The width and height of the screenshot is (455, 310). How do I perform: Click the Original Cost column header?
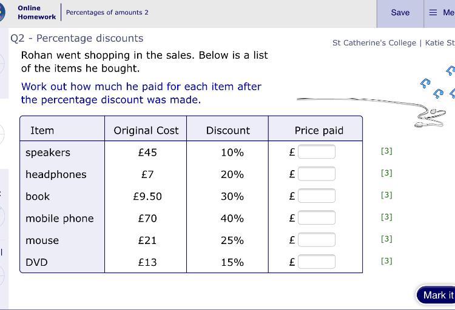pos(146,130)
